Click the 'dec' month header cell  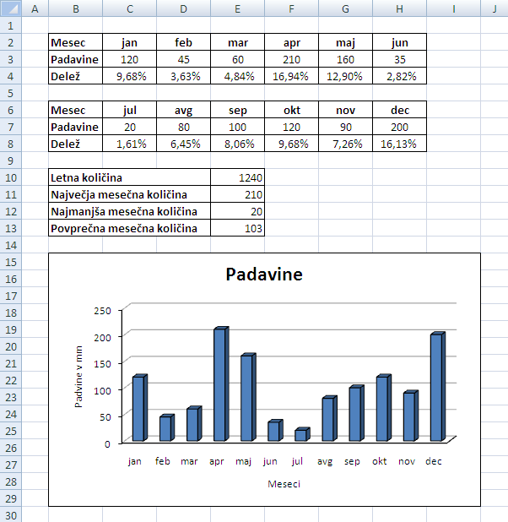400,110
